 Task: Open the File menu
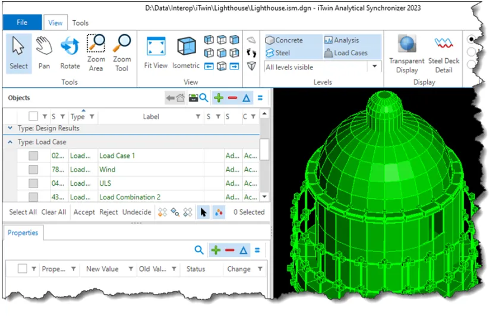coord(22,22)
